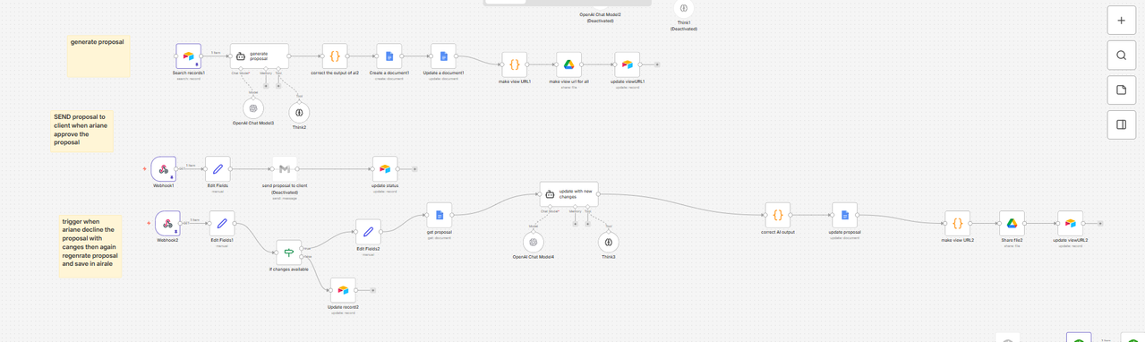Select the Search records1 Airtable node
The image size is (1145, 342).
point(188,56)
